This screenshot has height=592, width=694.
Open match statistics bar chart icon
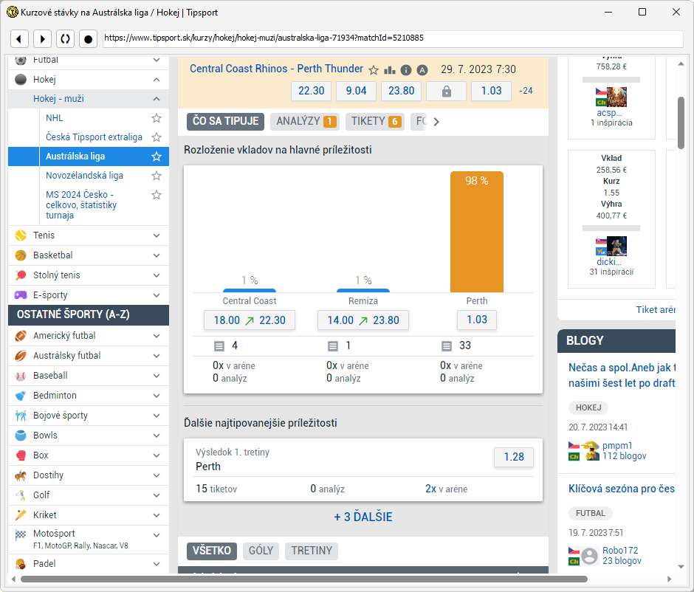(x=390, y=70)
